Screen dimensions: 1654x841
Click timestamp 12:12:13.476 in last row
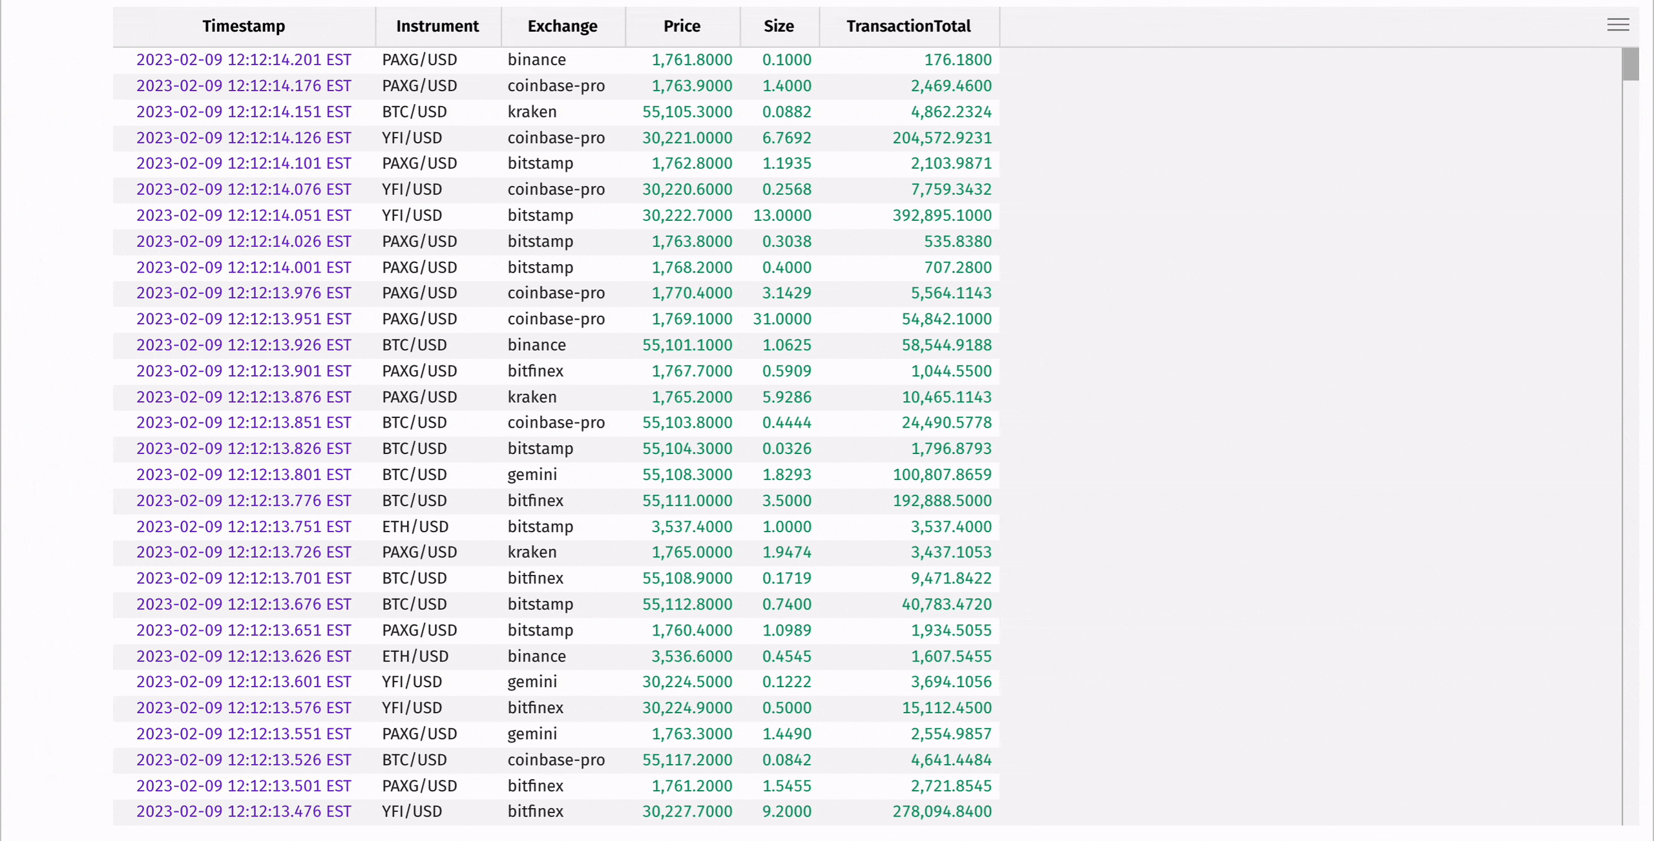coord(244,812)
